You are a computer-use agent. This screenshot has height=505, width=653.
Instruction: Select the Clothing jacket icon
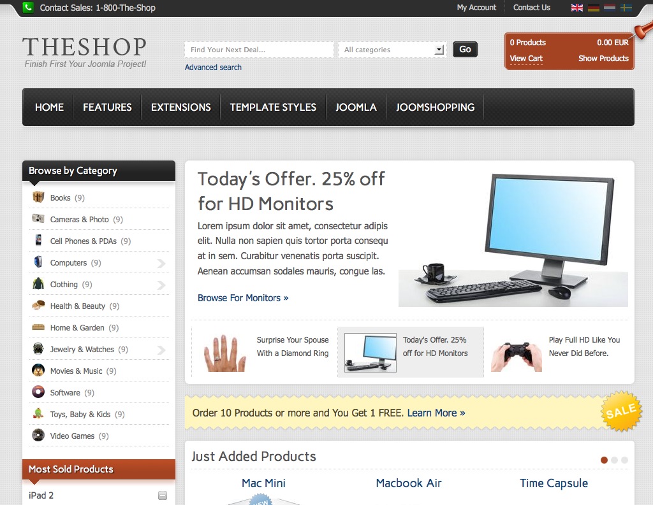pos(38,283)
